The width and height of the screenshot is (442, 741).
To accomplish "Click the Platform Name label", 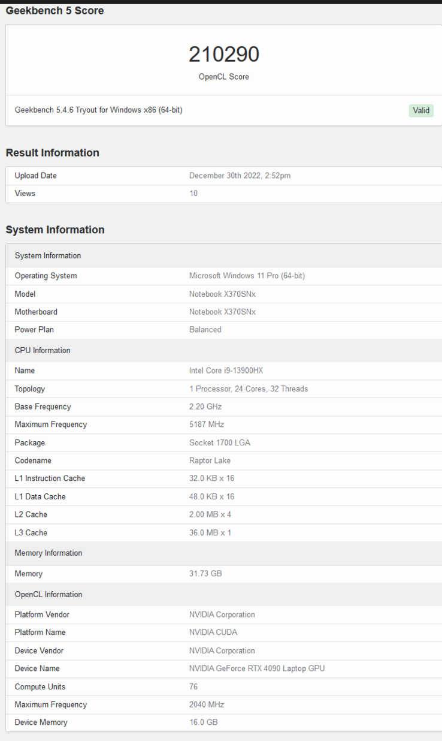I will click(40, 632).
